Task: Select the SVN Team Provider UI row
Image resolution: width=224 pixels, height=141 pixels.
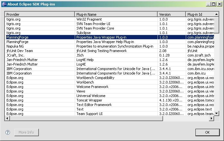Action: tap(109, 24)
